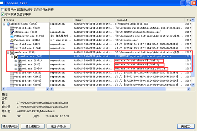Click the cmd.exe (2068) console icon
Viewport: 197px width, 131px height.
point(20,69)
